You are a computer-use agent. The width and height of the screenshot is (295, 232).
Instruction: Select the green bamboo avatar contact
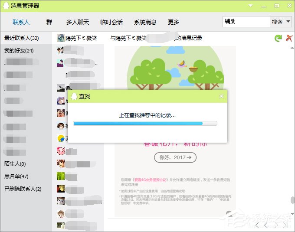[x=61, y=176]
